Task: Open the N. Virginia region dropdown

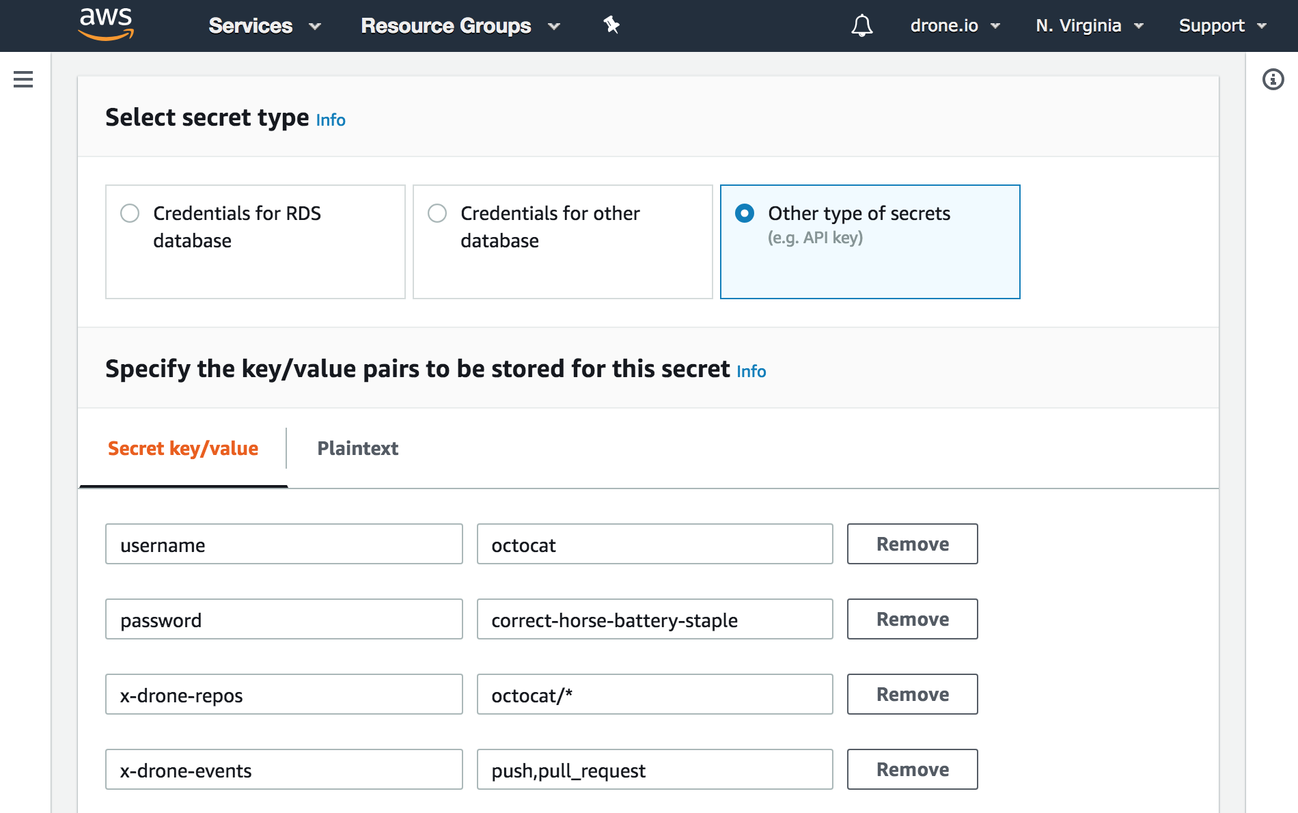Action: (x=1090, y=26)
